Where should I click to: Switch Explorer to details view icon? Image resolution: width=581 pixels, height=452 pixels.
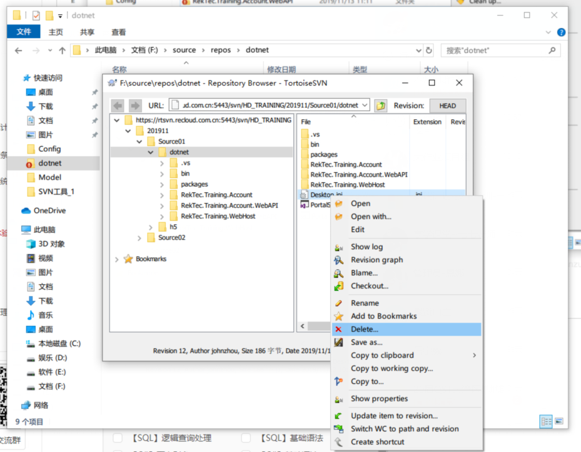546,421
